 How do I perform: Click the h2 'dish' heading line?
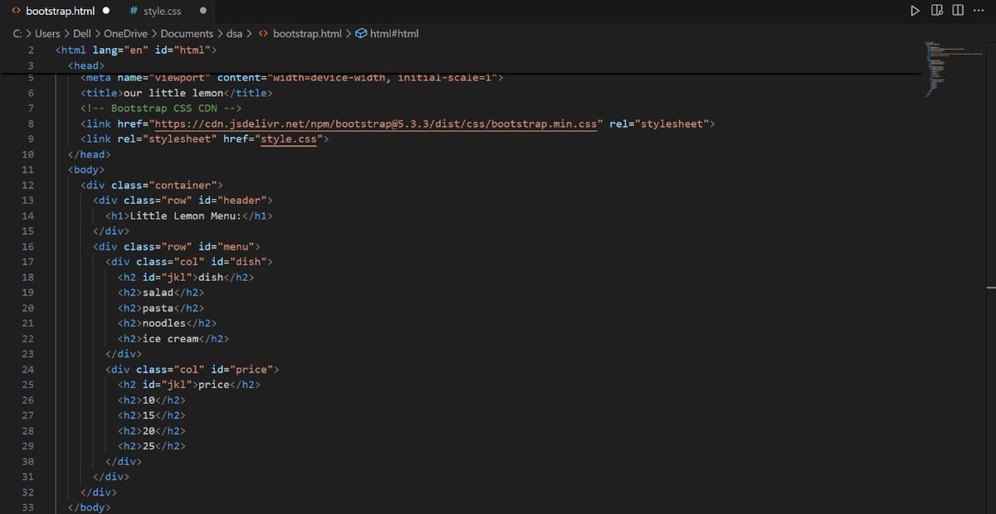tap(186, 277)
